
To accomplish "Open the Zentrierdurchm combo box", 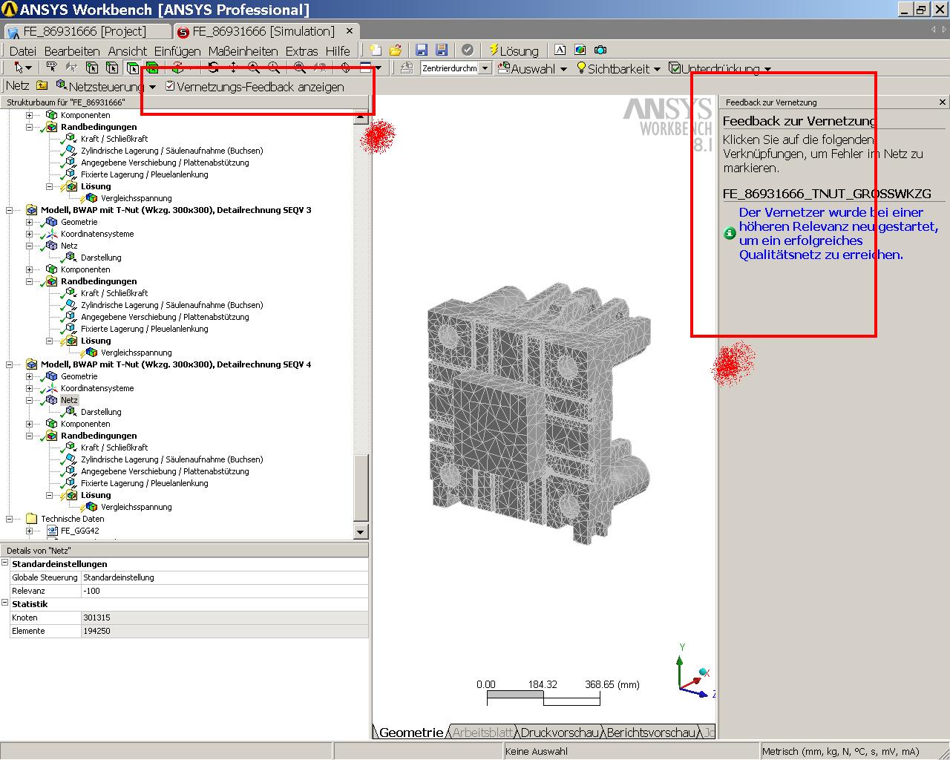I will 485,68.
